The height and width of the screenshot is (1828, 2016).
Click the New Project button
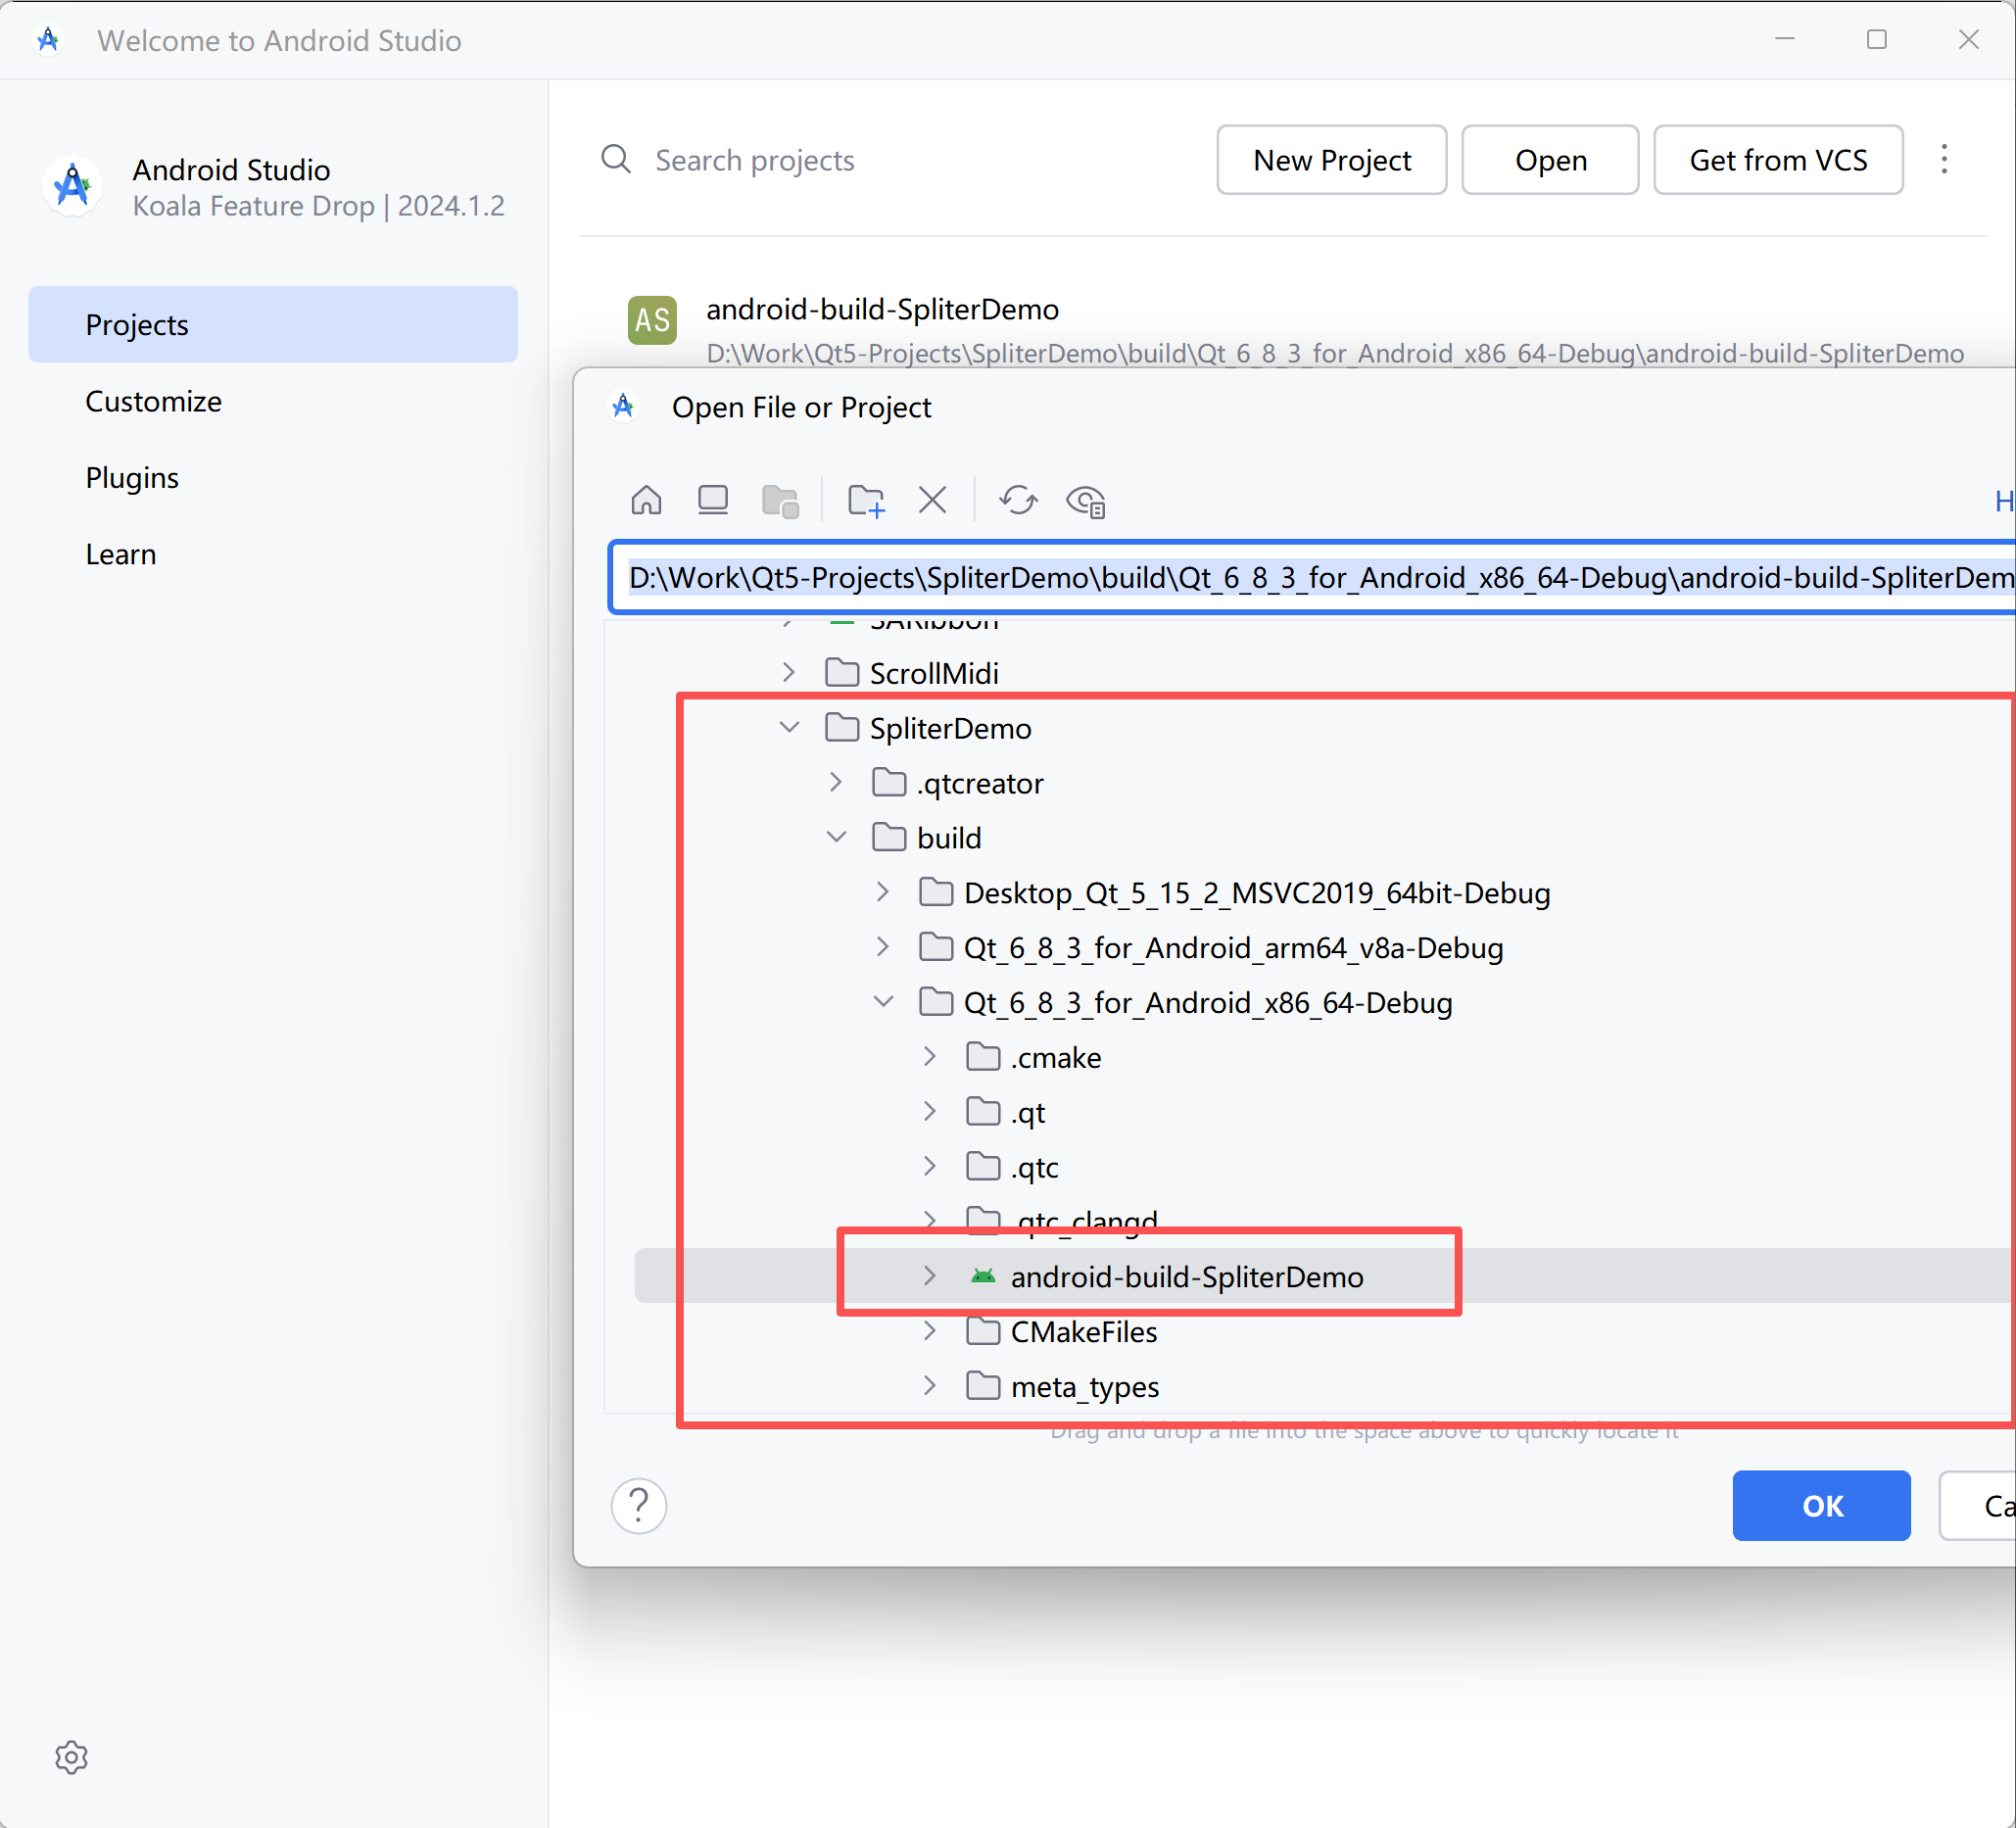[1331, 160]
